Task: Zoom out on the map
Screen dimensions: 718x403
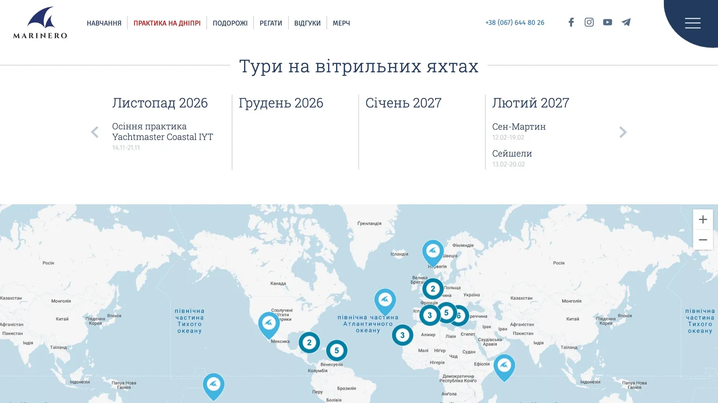Action: [x=703, y=240]
